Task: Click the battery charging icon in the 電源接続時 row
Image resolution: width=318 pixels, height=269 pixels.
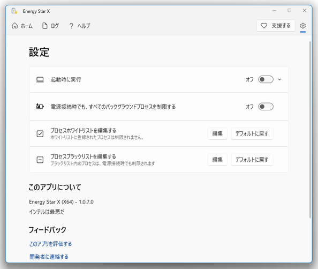Action: tap(40, 106)
